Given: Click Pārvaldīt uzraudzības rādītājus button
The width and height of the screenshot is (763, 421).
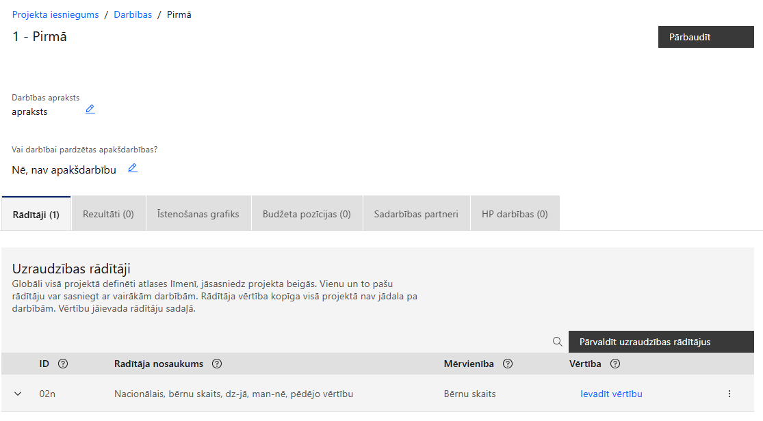Looking at the screenshot, I should [x=661, y=342].
